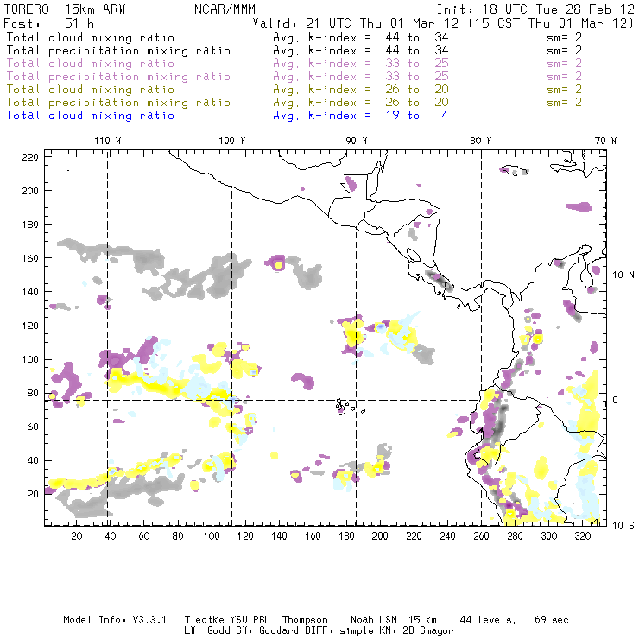The image size is (639, 639).
Task: Select black 'Total cloud mixing ratio' legend label
Action: 91,37
